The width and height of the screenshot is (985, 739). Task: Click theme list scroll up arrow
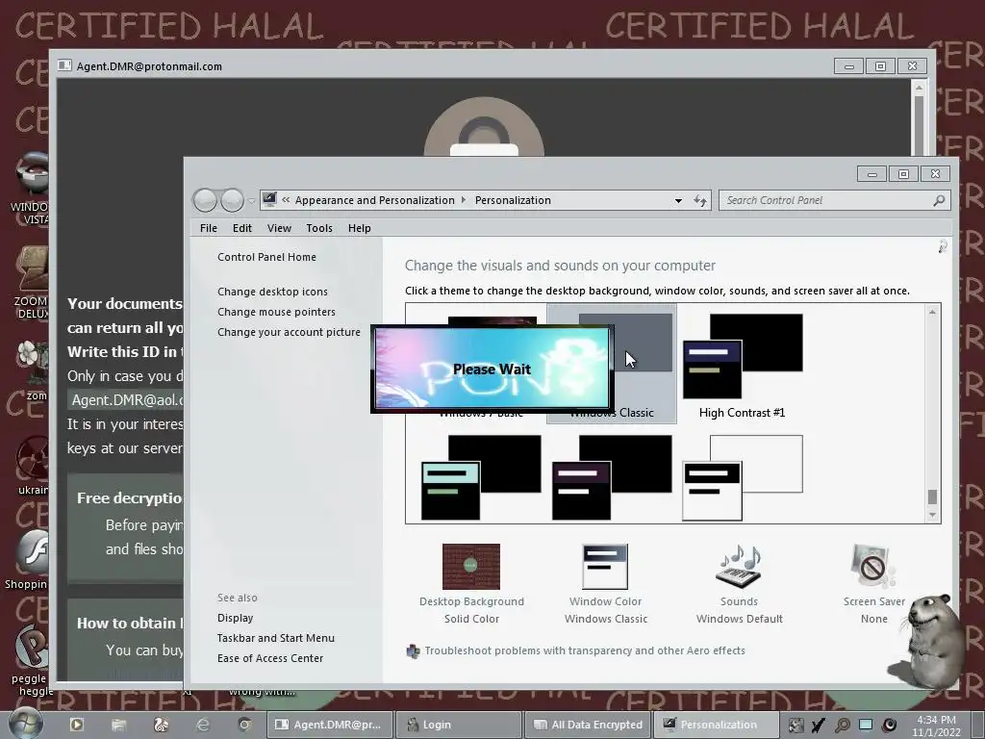[x=932, y=313]
